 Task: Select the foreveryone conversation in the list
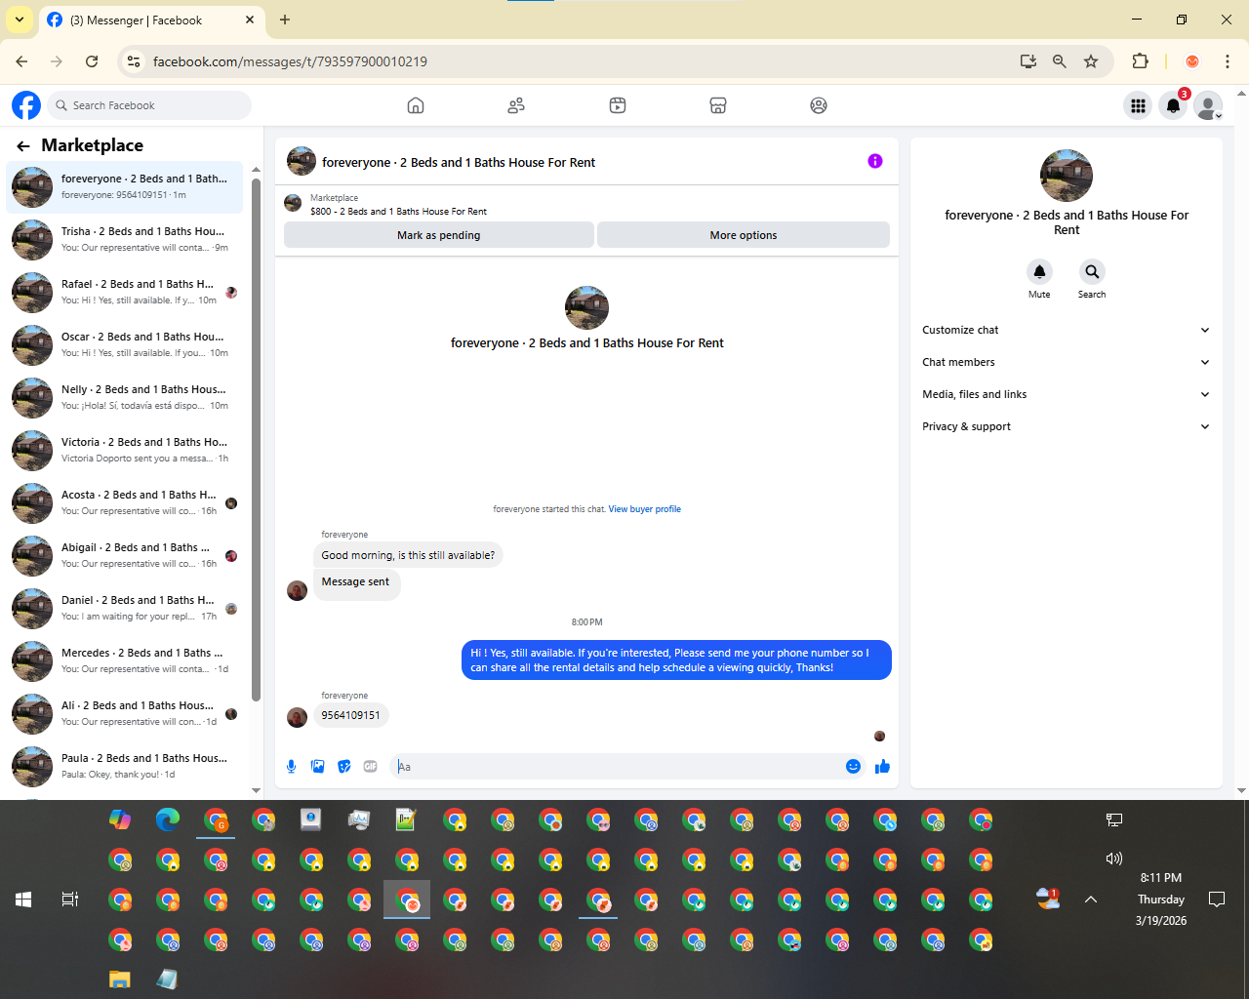[x=125, y=186]
